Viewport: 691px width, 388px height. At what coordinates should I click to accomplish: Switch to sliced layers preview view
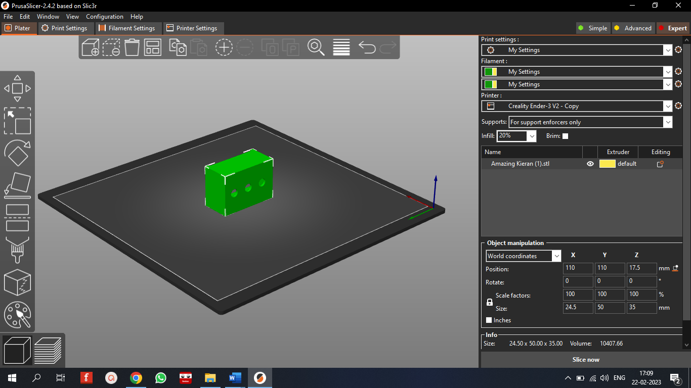[x=48, y=350]
